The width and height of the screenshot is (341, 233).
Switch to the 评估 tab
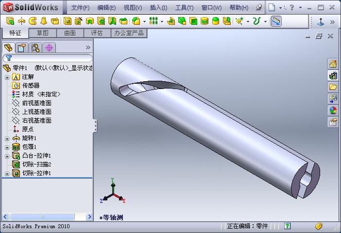[97, 33]
